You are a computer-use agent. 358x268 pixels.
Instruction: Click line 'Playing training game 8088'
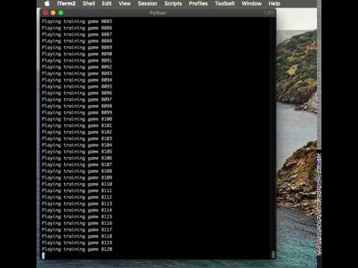point(77,41)
